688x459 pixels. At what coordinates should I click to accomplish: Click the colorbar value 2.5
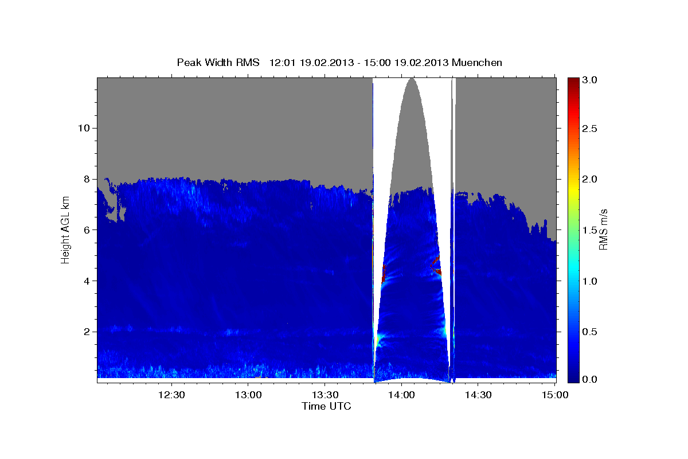click(x=590, y=129)
